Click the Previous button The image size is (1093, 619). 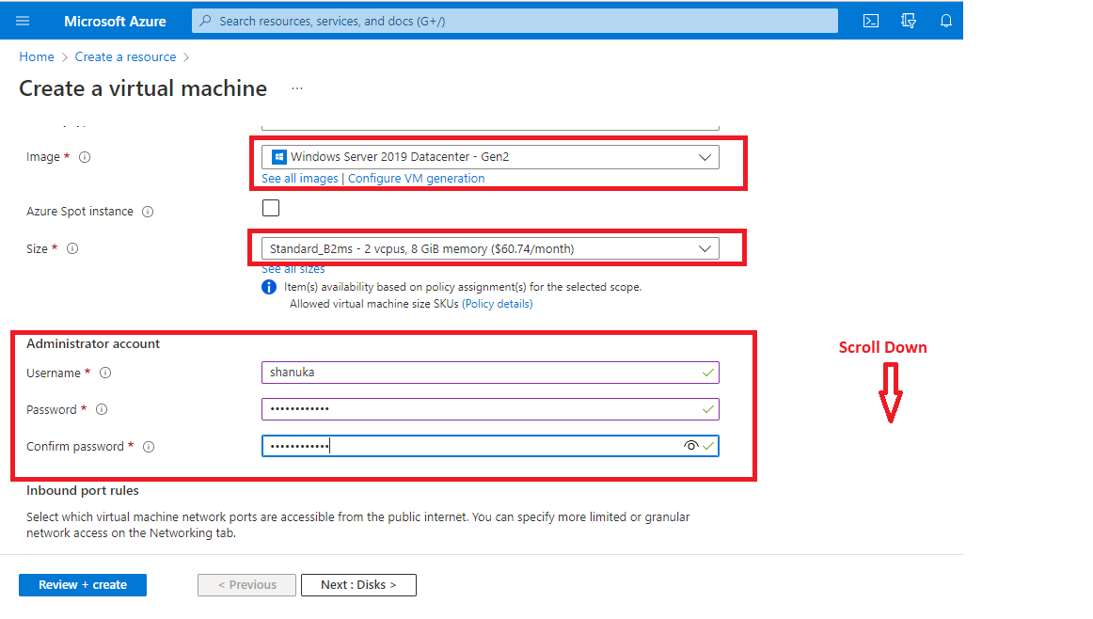point(246,585)
